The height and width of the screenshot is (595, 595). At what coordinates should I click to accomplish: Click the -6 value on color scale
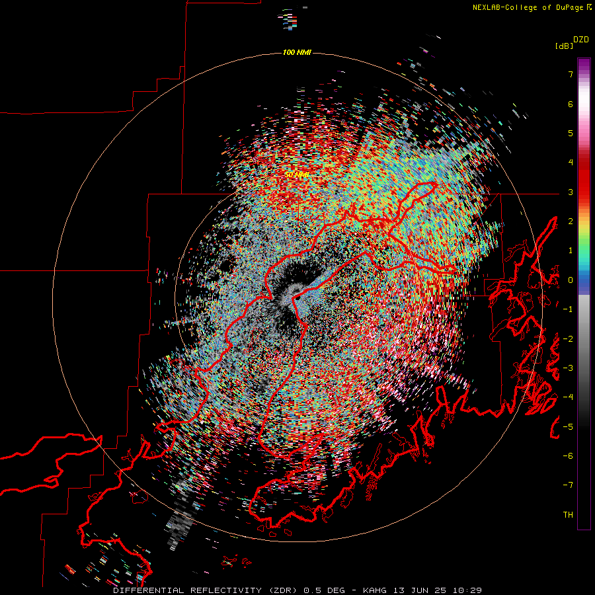[568, 456]
